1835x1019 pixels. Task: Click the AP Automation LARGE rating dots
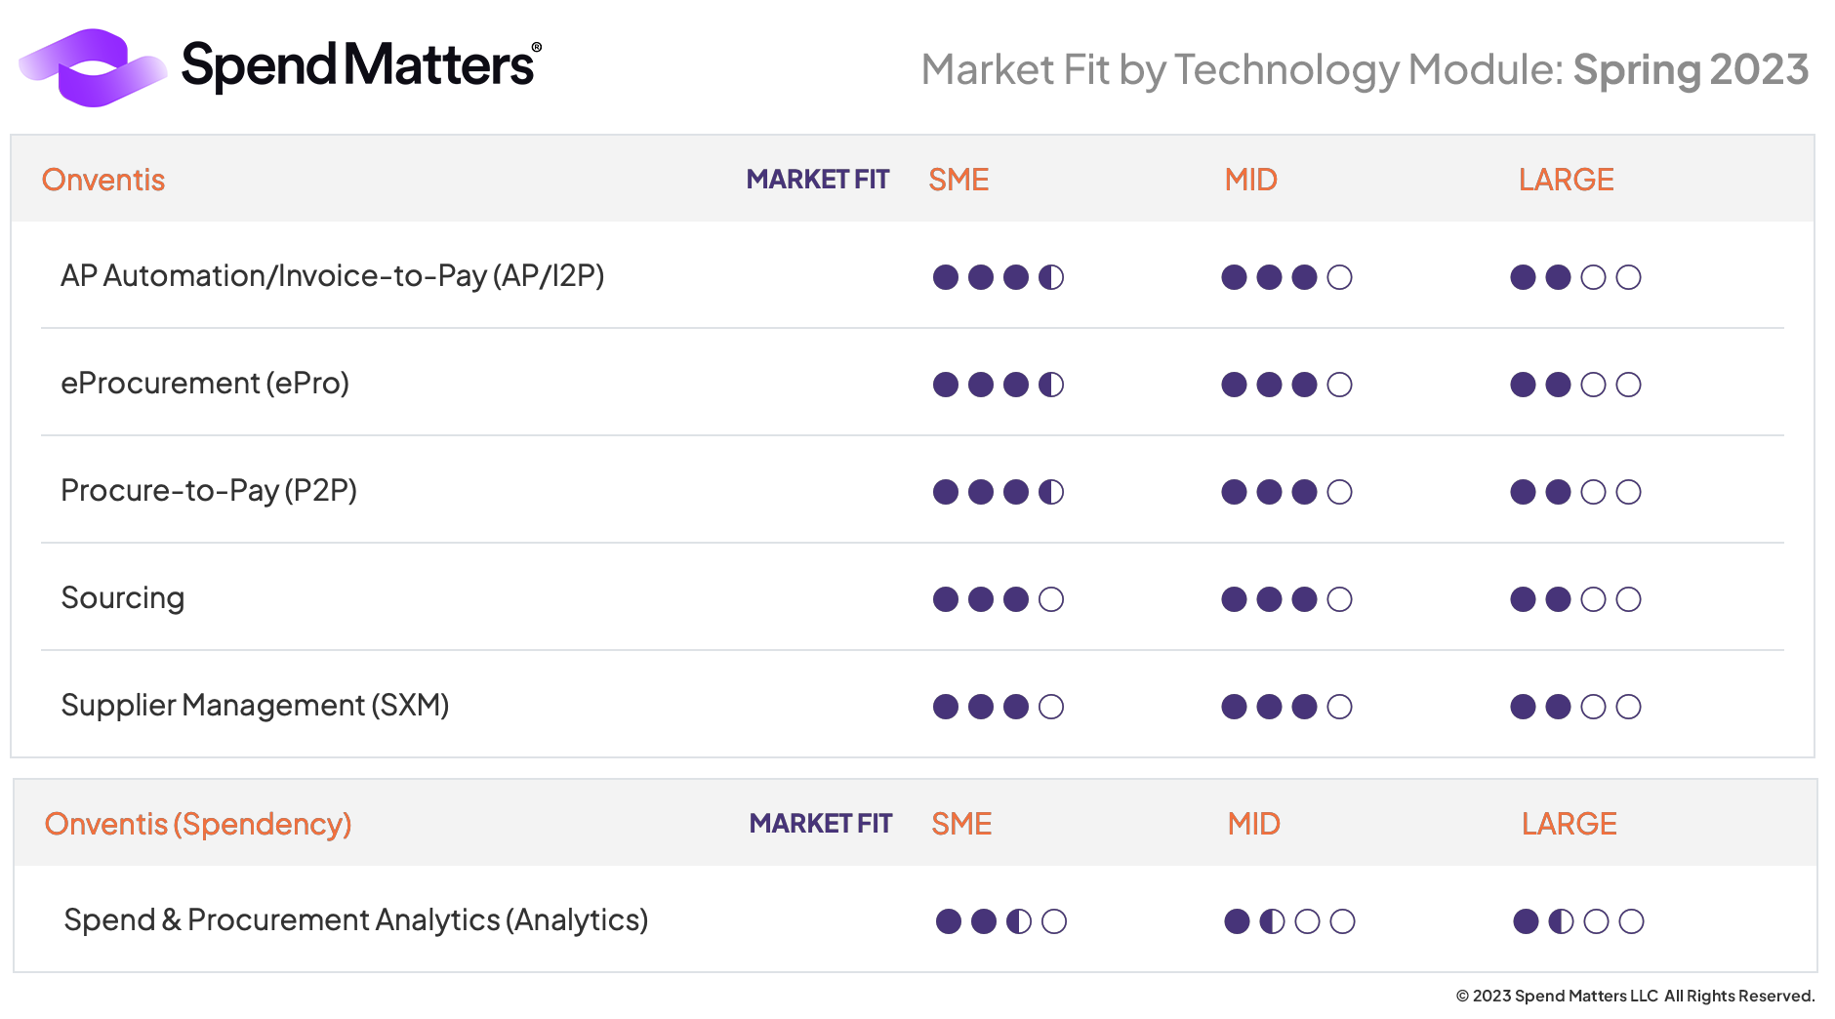[1575, 277]
